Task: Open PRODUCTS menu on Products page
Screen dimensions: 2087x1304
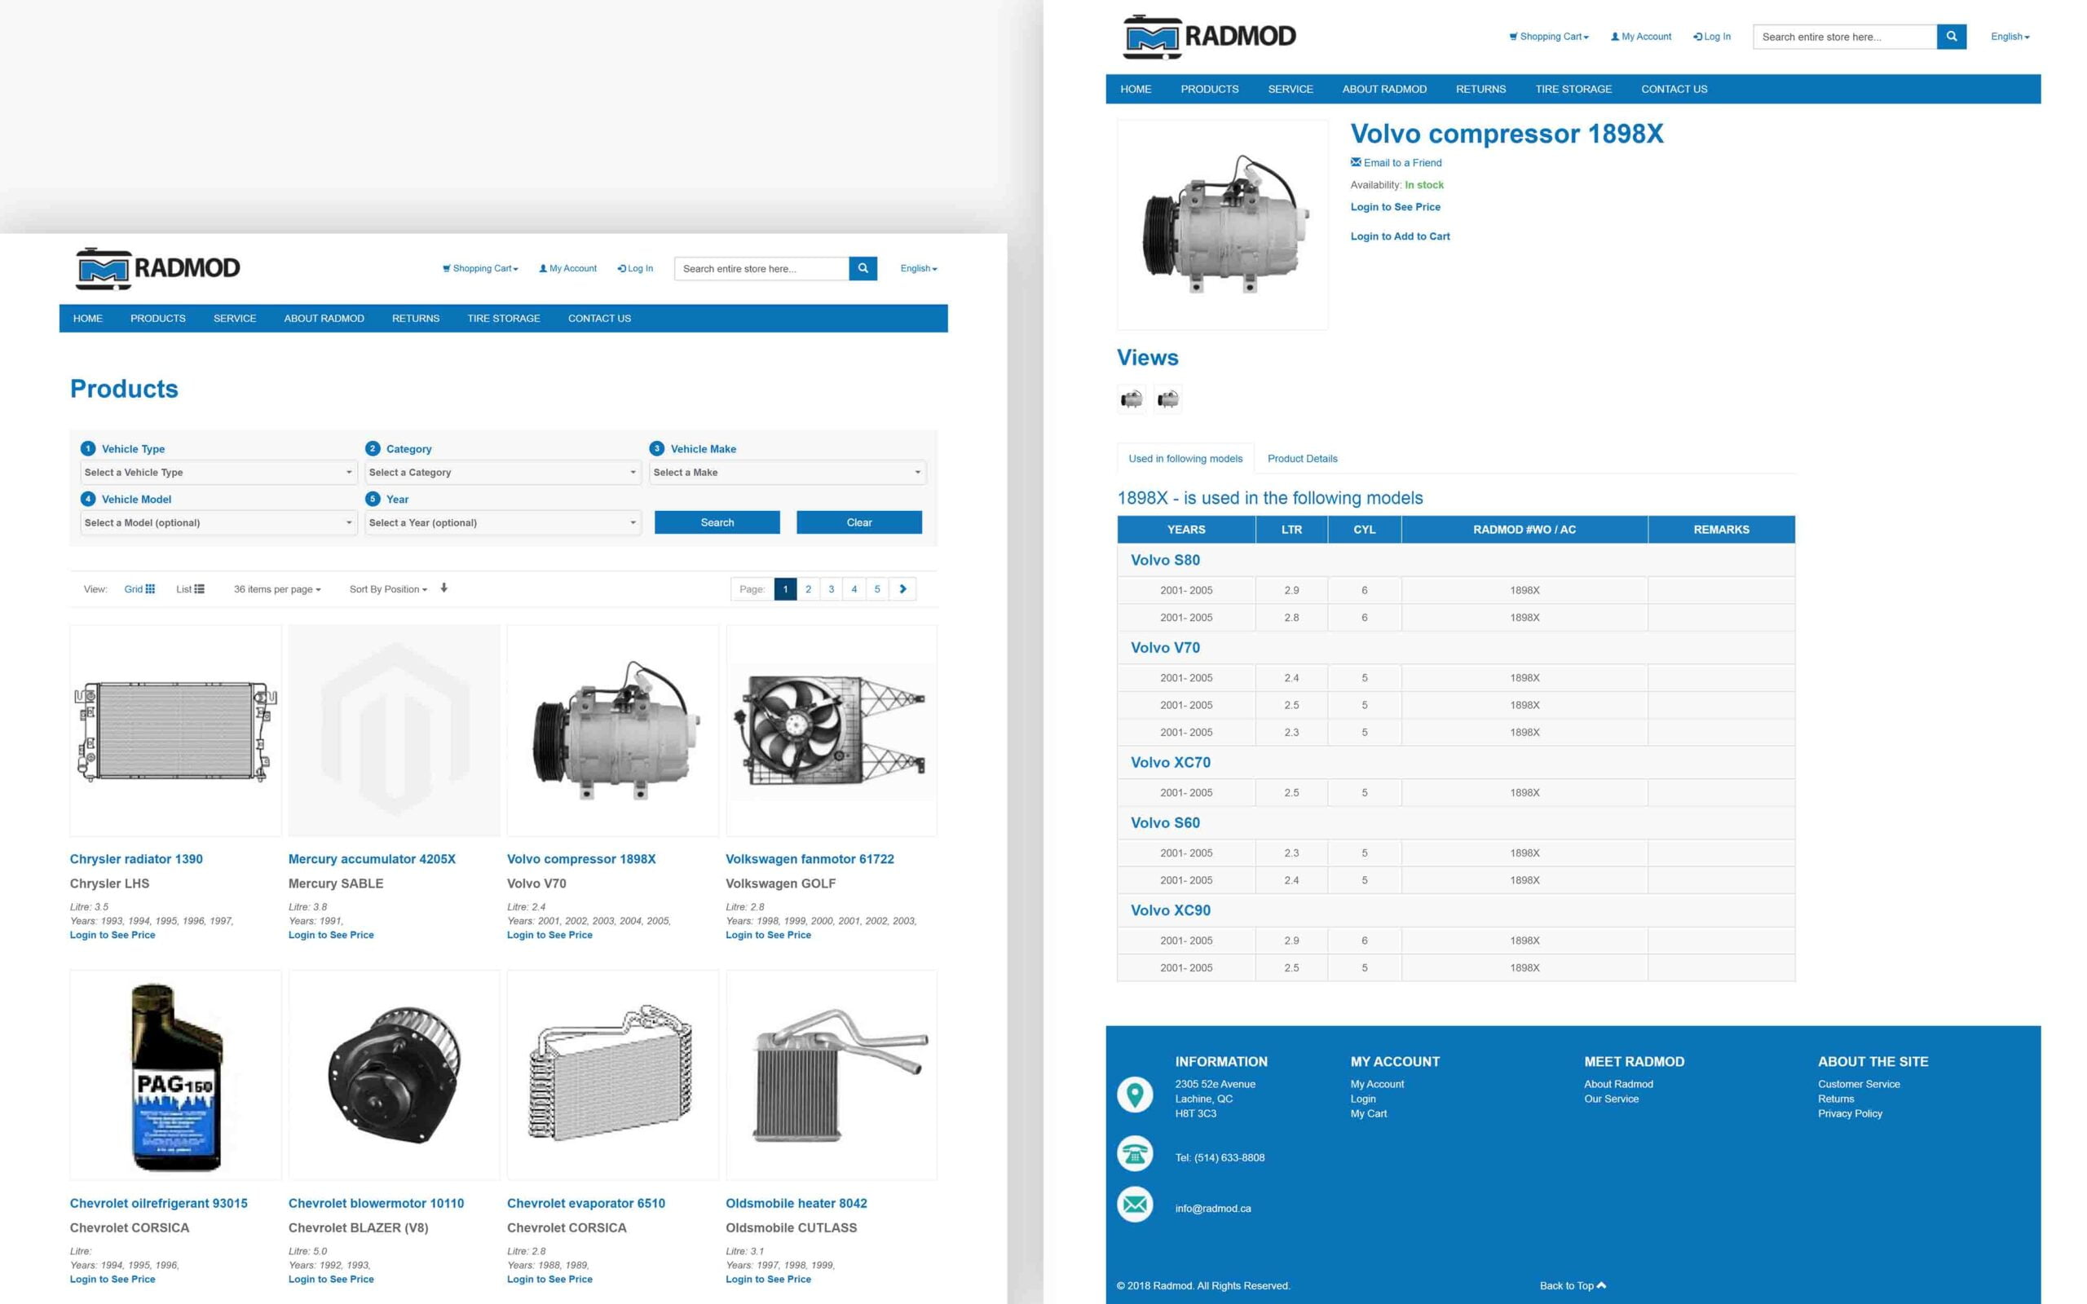Action: [x=158, y=318]
